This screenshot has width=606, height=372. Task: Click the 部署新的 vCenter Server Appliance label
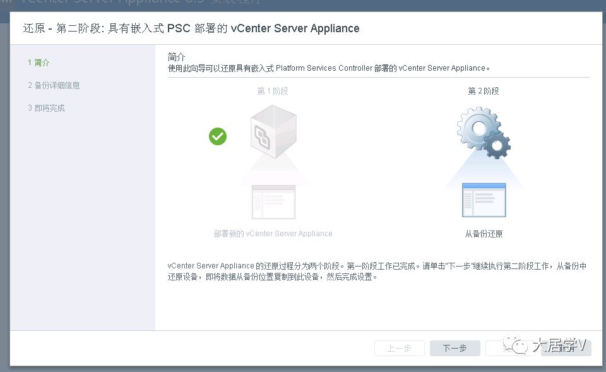point(273,234)
